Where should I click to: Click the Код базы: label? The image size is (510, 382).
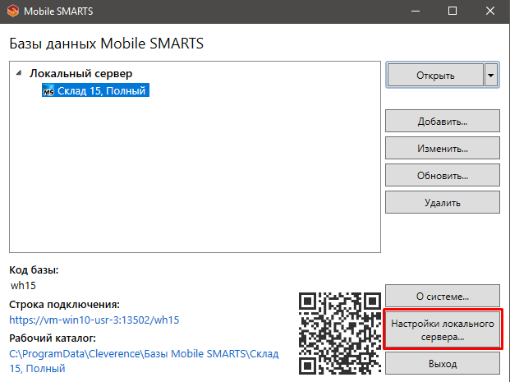(34, 269)
